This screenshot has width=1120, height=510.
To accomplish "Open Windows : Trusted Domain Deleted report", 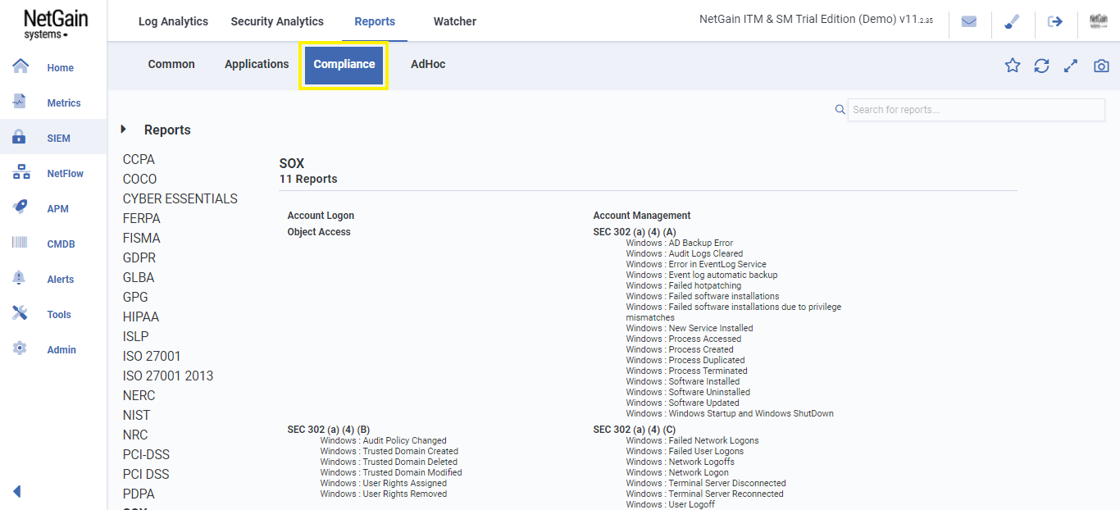I will pos(389,462).
